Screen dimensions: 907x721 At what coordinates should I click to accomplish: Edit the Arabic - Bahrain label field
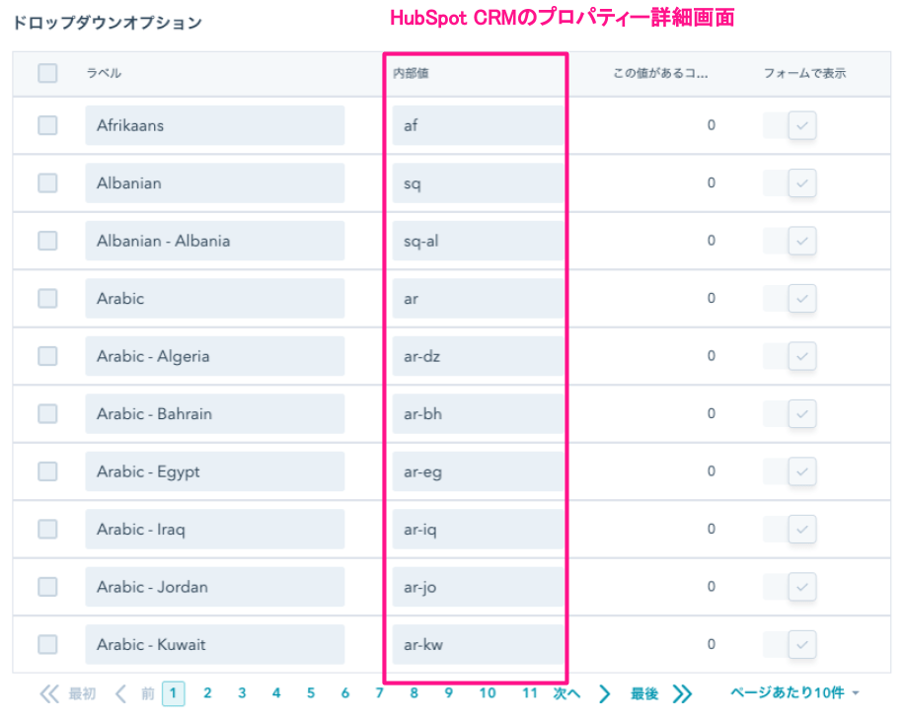(214, 414)
